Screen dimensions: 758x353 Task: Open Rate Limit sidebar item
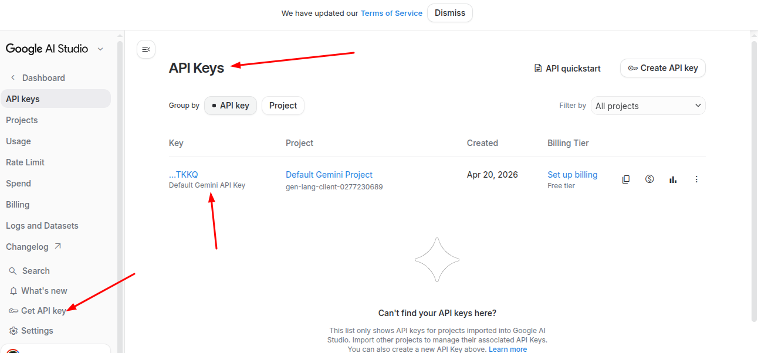click(25, 162)
